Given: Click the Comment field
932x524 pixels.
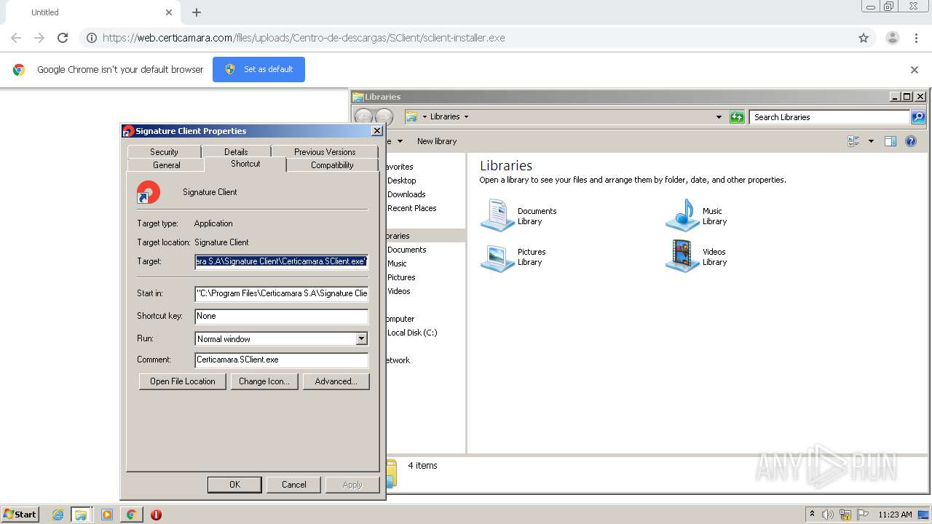Looking at the screenshot, I should 282,360.
